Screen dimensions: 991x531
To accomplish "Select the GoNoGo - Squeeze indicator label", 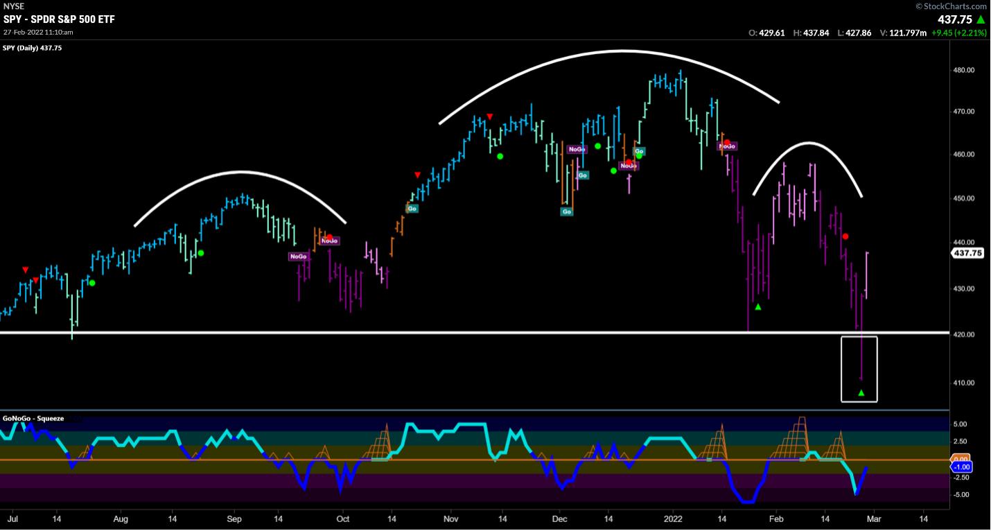I will [32, 418].
